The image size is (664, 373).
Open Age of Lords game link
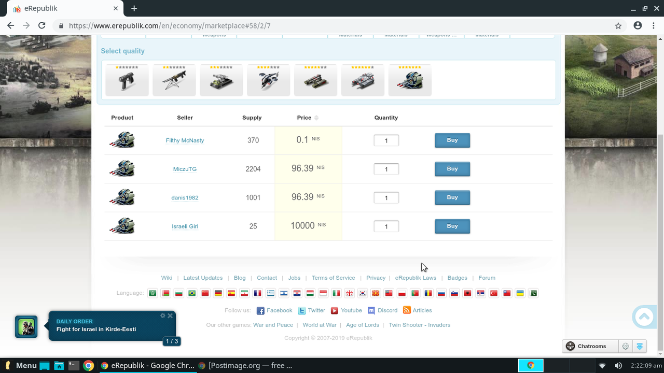(363, 325)
